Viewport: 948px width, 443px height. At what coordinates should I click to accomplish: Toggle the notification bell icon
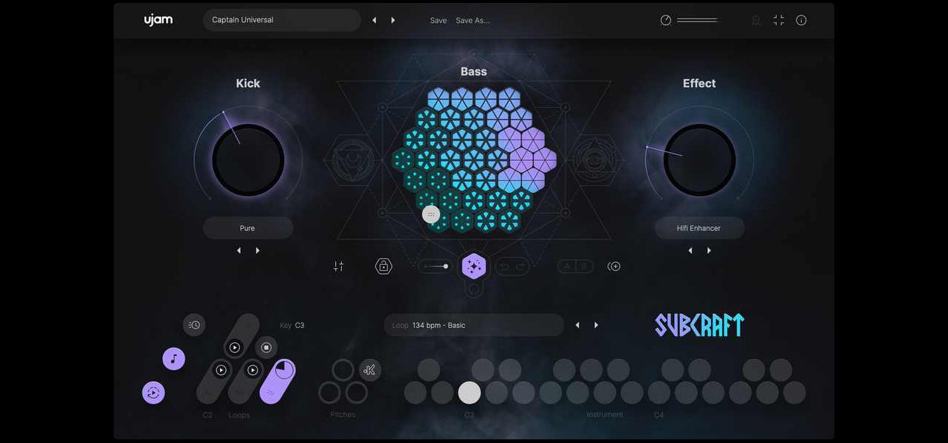point(755,21)
